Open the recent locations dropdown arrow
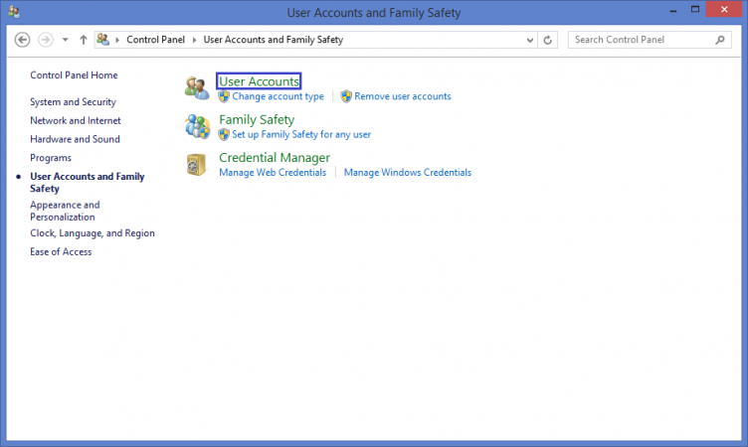 65,40
